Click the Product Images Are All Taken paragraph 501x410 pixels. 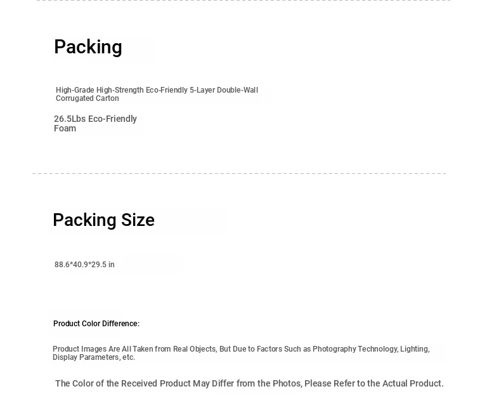click(241, 353)
